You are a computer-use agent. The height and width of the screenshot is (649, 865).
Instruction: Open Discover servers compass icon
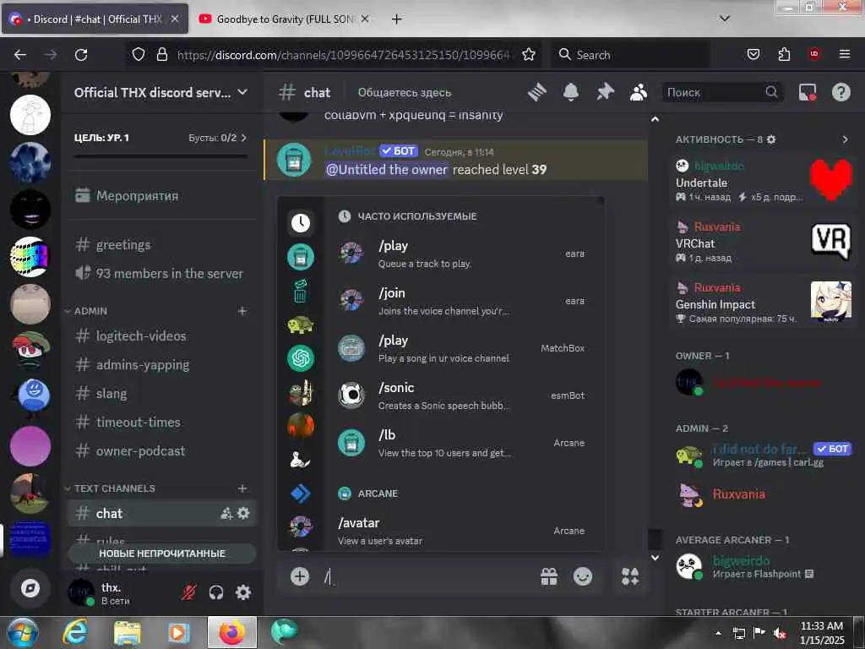tap(30, 588)
